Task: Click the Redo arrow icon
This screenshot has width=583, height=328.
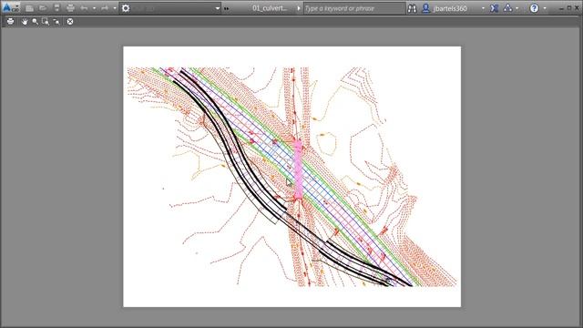Action: [105, 8]
